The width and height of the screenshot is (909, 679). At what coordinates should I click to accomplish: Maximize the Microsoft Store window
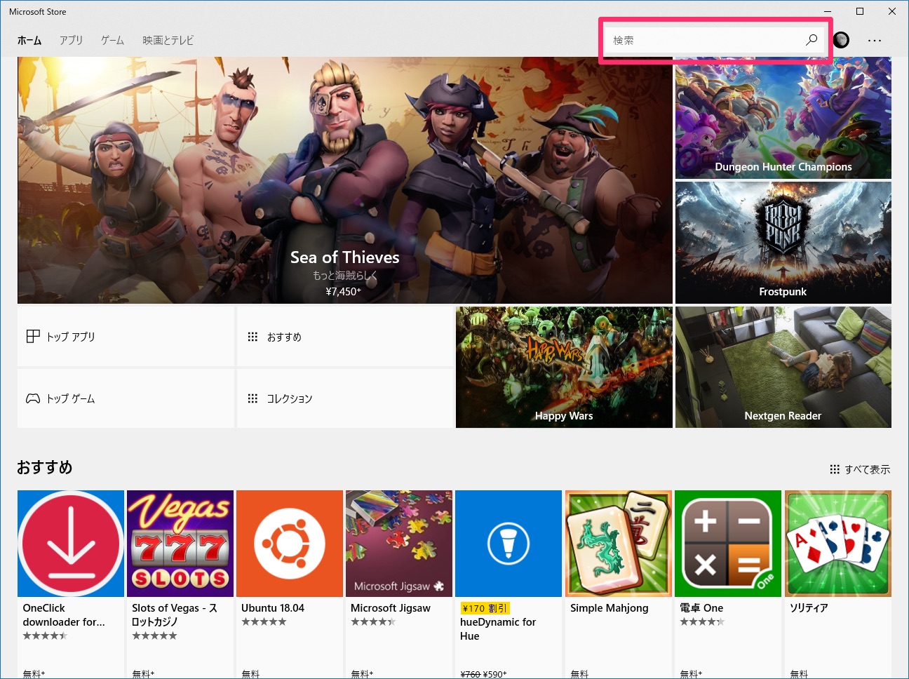pyautogui.click(x=860, y=11)
